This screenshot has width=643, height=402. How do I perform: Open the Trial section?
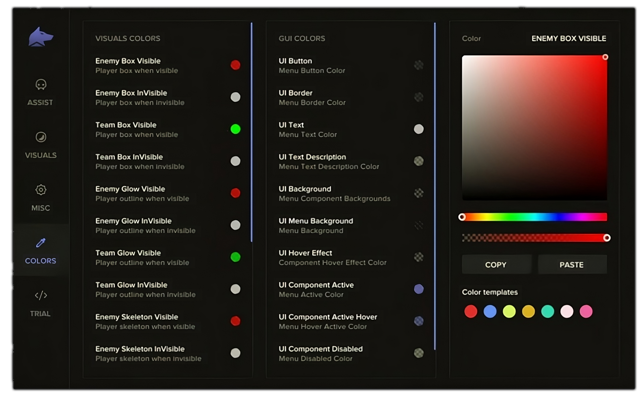pos(40,303)
